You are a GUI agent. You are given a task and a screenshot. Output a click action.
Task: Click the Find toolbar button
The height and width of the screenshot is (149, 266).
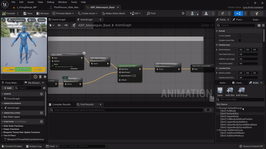point(151,13)
